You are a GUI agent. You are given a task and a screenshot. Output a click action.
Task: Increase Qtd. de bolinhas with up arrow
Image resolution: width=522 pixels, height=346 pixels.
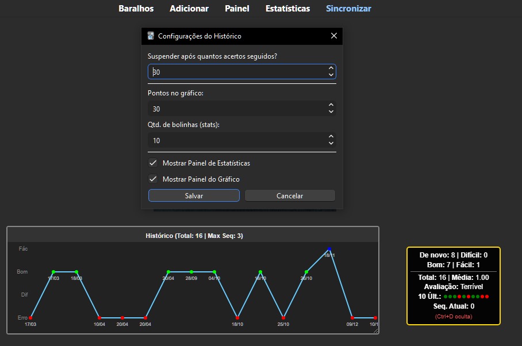[331, 137]
